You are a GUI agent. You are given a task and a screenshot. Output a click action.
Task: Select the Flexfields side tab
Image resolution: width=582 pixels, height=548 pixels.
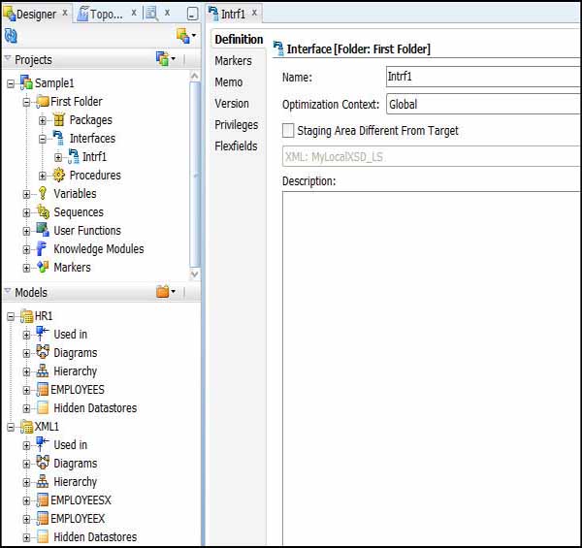point(236,145)
